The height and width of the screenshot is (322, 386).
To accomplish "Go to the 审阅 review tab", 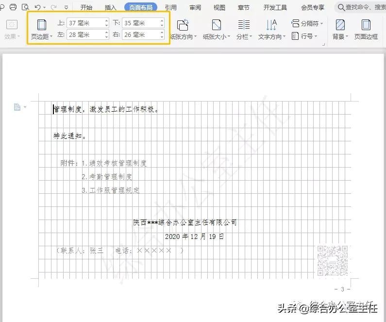I will 195,7.
